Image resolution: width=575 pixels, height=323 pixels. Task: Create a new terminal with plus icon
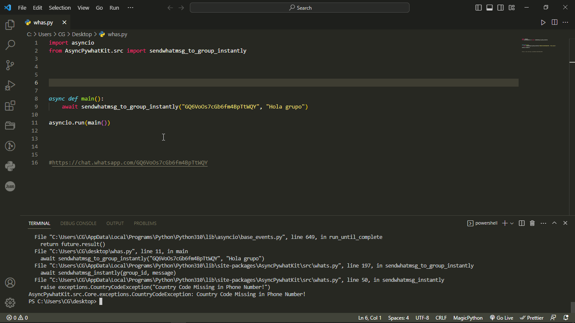[x=505, y=223]
